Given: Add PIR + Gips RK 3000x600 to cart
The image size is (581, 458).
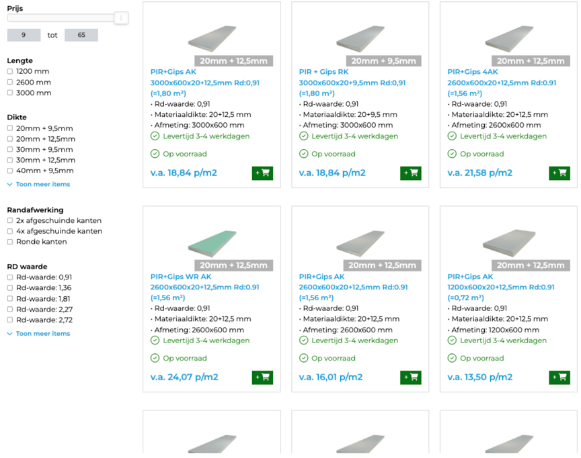Looking at the screenshot, I should (411, 173).
